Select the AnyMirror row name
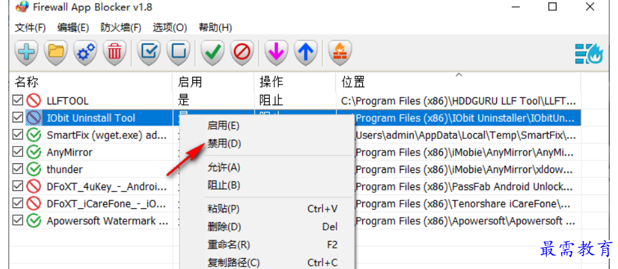 [x=70, y=152]
